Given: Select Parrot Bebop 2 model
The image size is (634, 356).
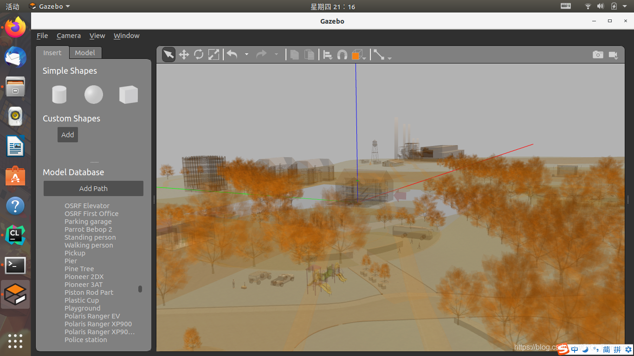Looking at the screenshot, I should pyautogui.click(x=88, y=229).
